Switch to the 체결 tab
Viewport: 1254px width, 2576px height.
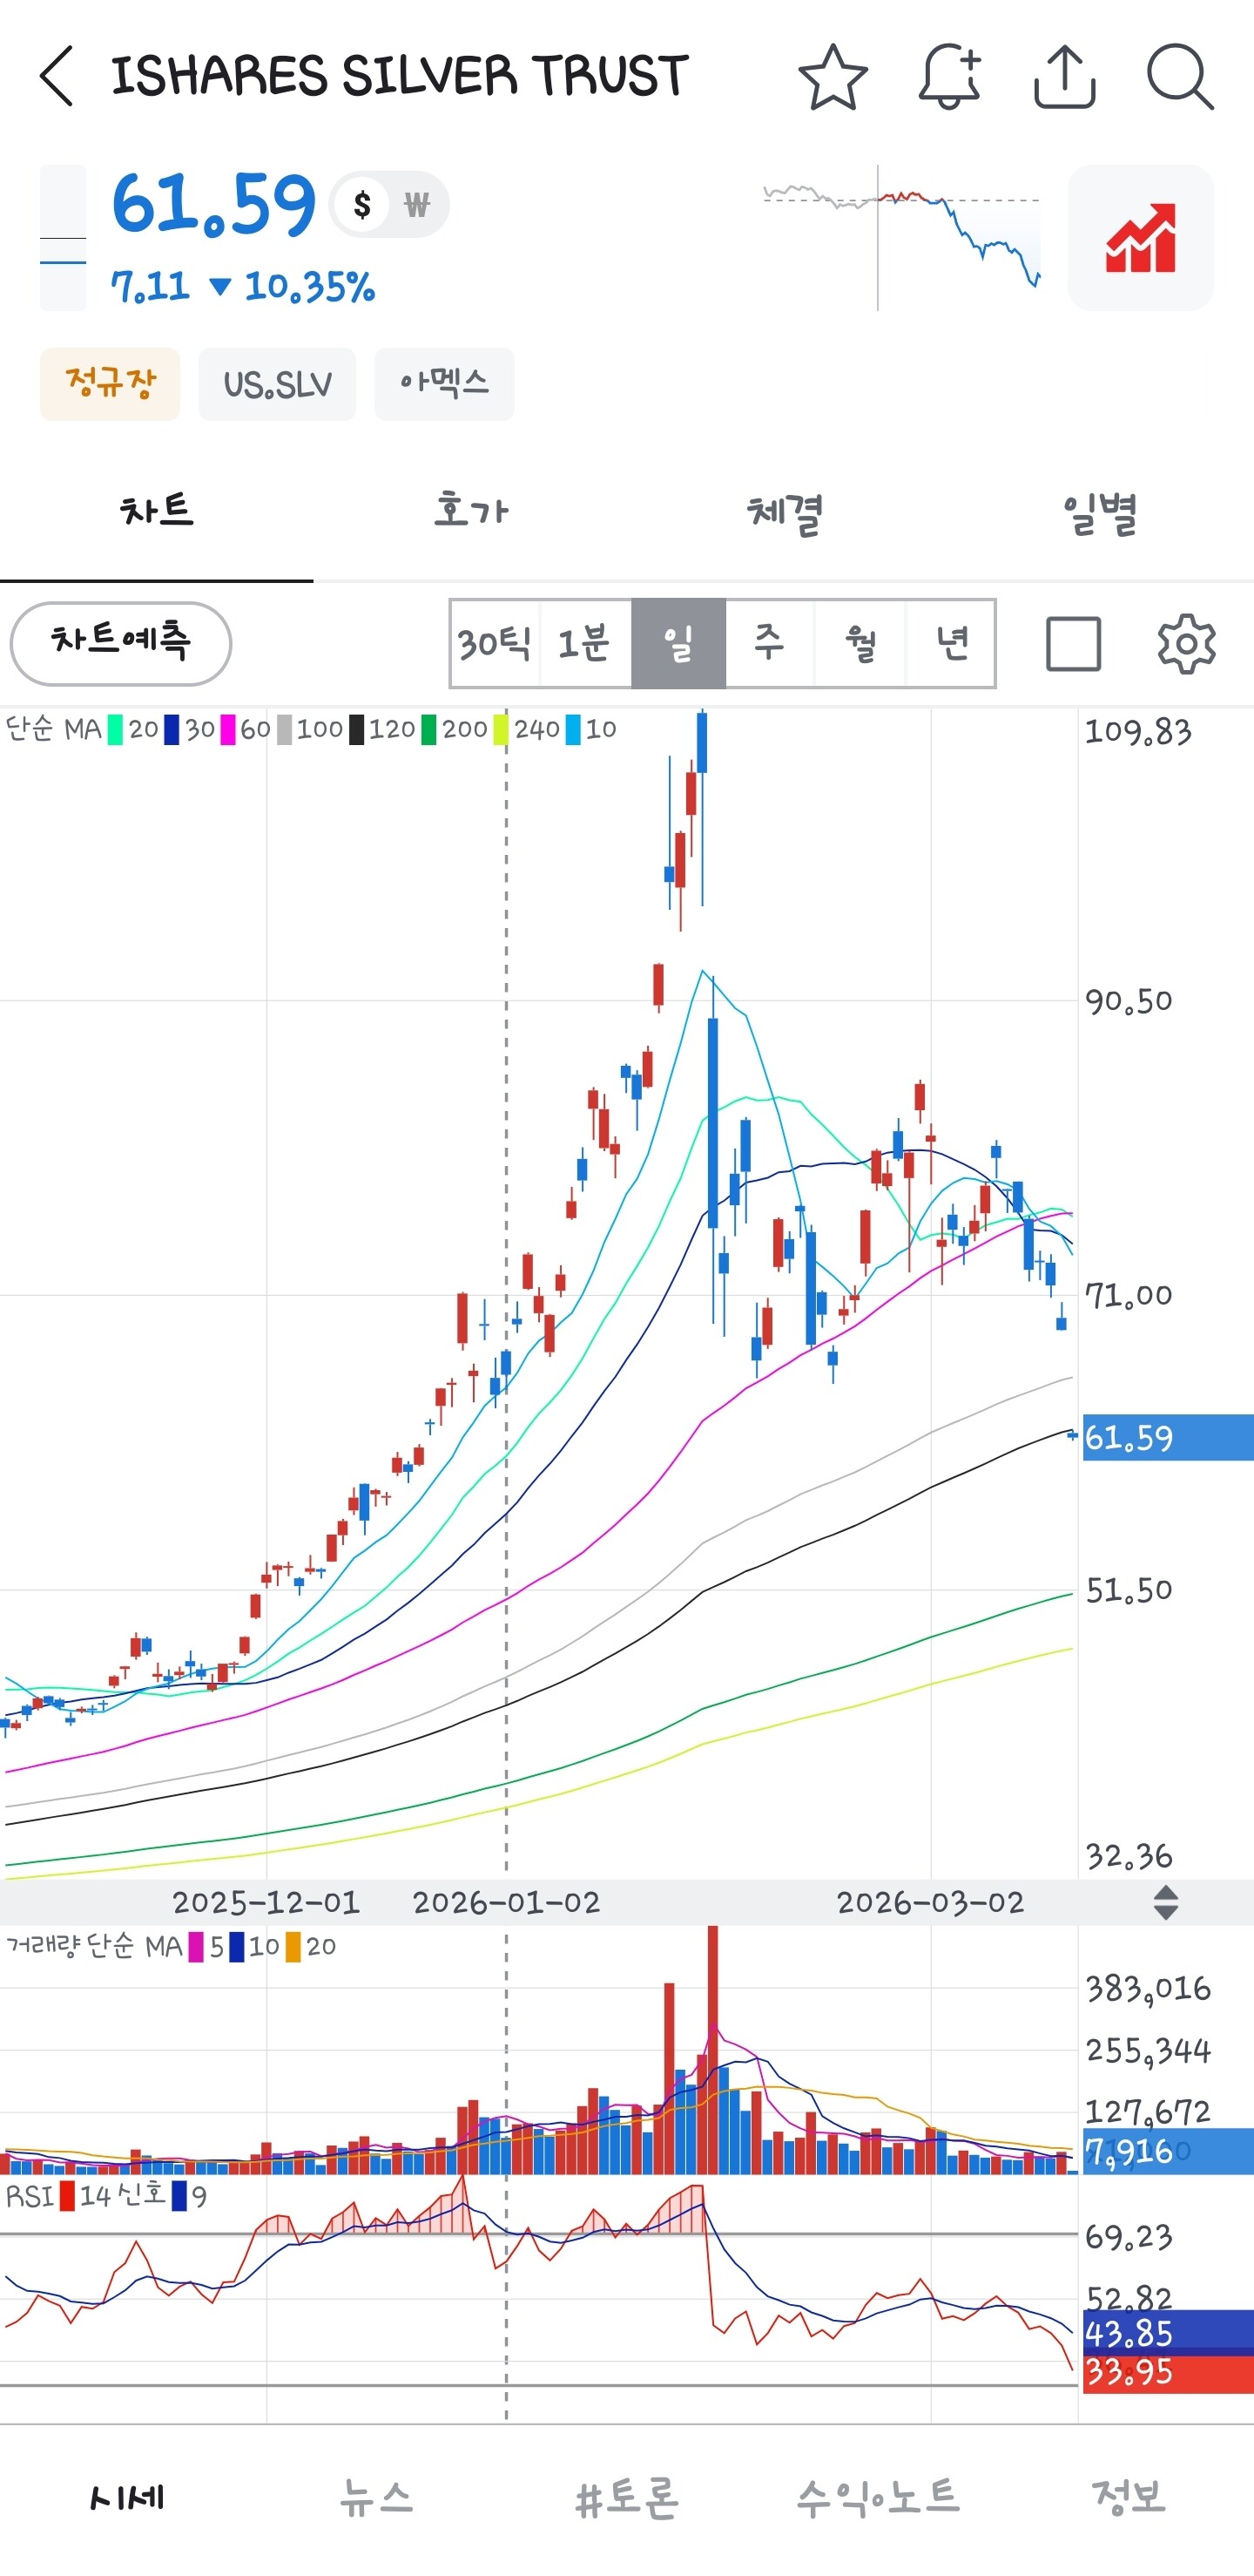coord(785,512)
